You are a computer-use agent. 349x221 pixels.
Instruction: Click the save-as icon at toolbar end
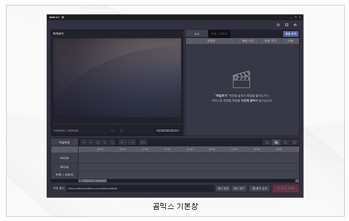click(x=295, y=143)
